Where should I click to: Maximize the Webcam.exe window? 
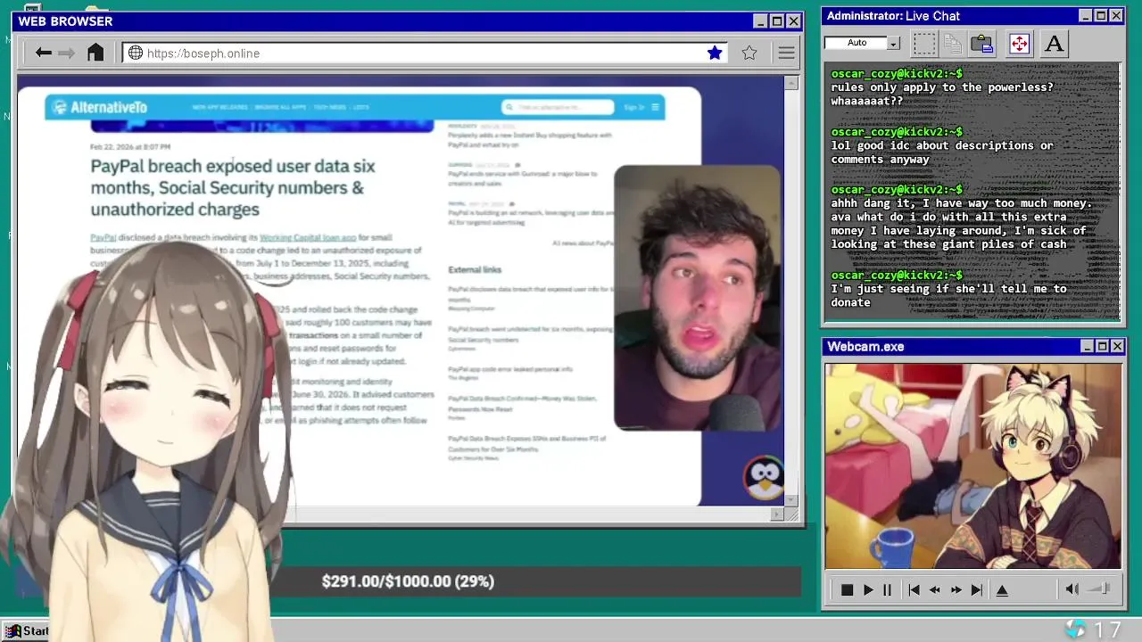coord(1102,346)
